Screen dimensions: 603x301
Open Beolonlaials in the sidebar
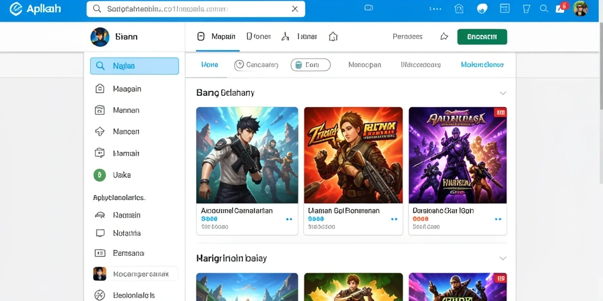click(x=134, y=295)
